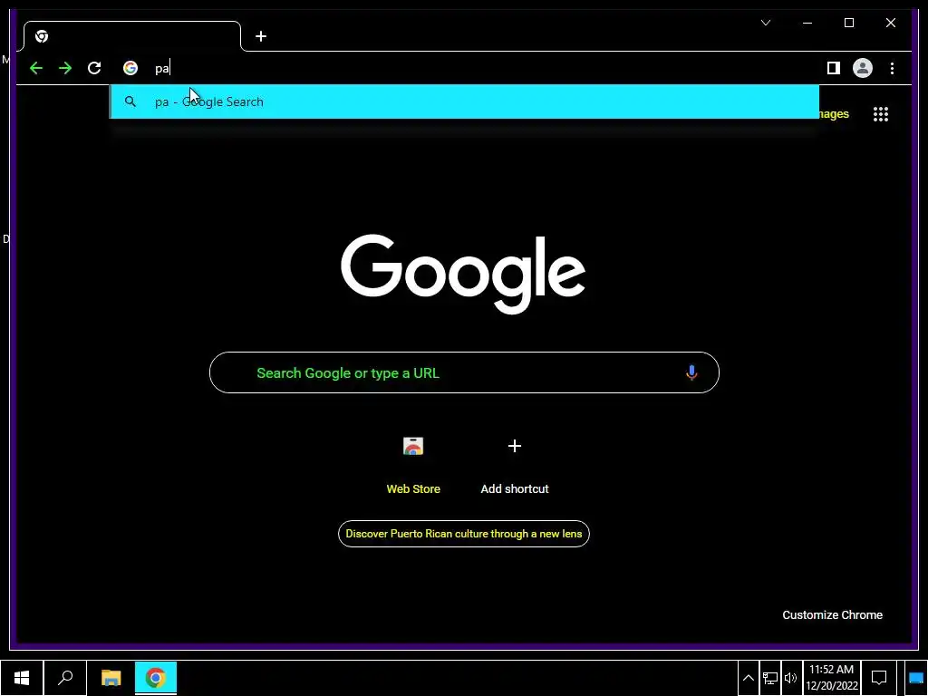Viewport: 928px width, 696px height.
Task: Go back using the green back arrow
Action: point(36,68)
